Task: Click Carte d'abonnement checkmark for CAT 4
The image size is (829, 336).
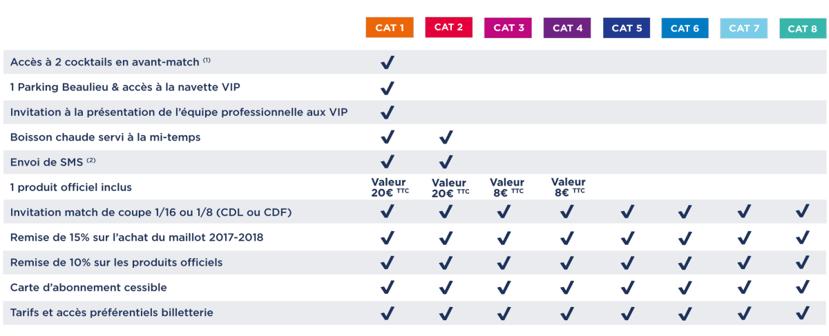Action: [x=567, y=287]
